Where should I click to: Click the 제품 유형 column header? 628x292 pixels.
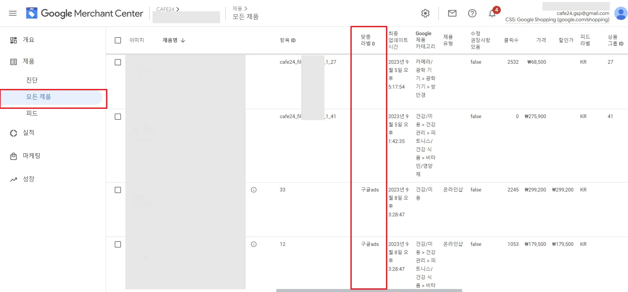coord(448,40)
